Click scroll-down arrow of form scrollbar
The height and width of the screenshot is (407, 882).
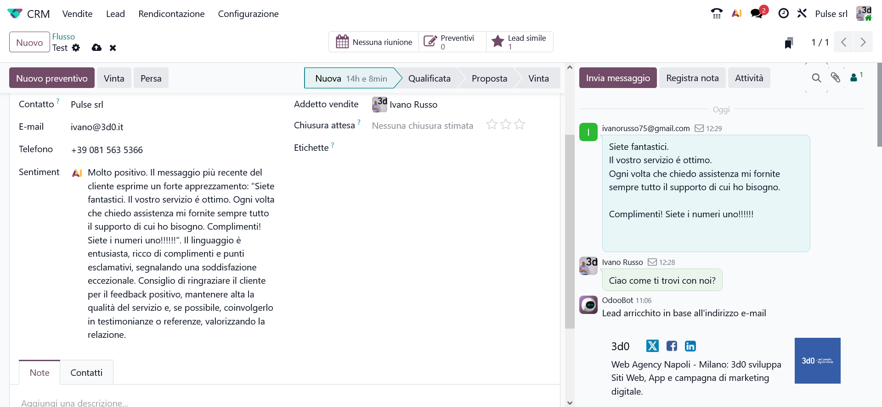(x=570, y=403)
